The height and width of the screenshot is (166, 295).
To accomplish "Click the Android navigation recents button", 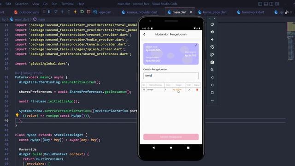I will (188, 148).
